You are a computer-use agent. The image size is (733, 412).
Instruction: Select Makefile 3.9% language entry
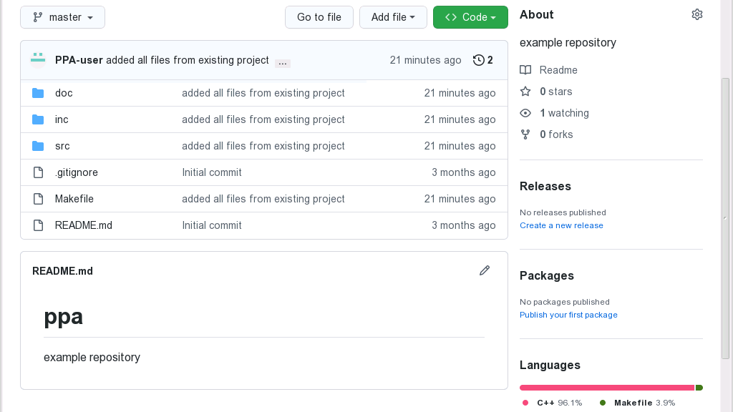click(637, 403)
